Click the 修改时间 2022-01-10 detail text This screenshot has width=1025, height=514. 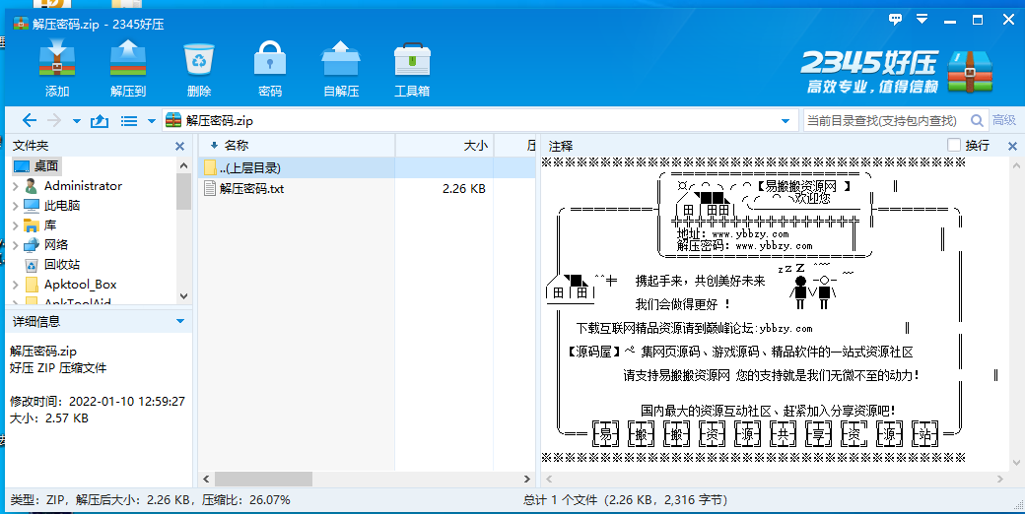click(x=98, y=401)
